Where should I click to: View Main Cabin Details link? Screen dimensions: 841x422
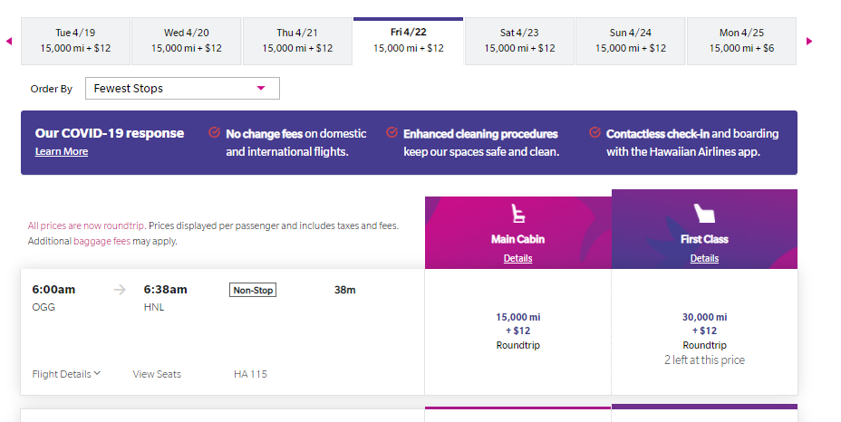point(518,258)
